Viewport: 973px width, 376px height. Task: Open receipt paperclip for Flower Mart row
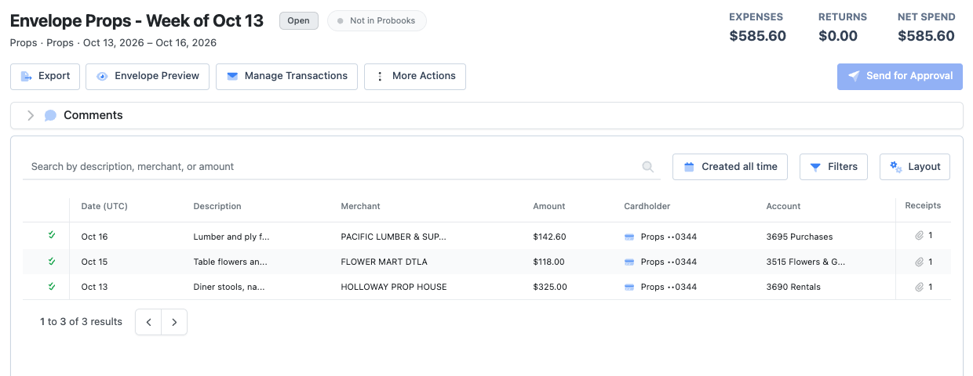[x=919, y=262]
